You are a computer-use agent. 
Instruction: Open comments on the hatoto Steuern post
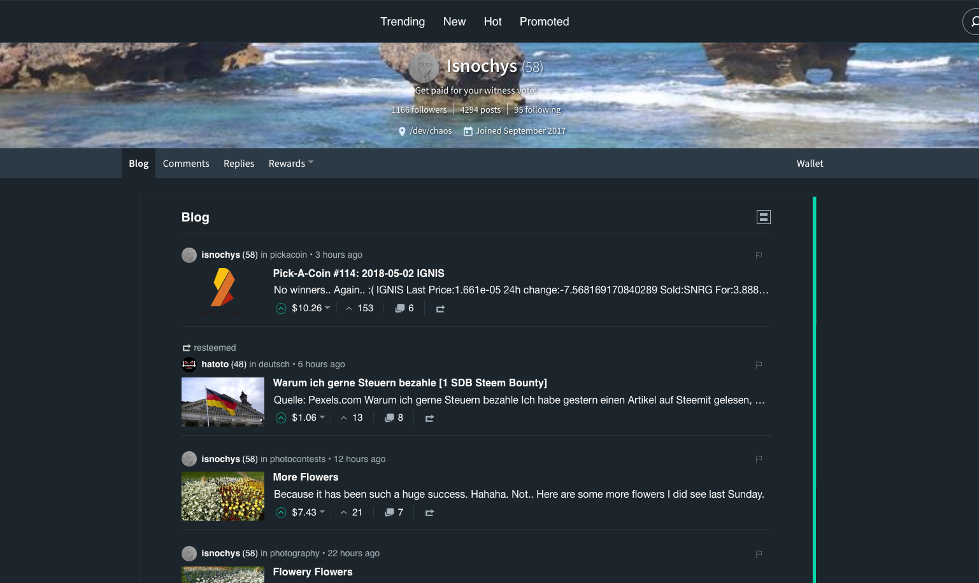(x=394, y=418)
